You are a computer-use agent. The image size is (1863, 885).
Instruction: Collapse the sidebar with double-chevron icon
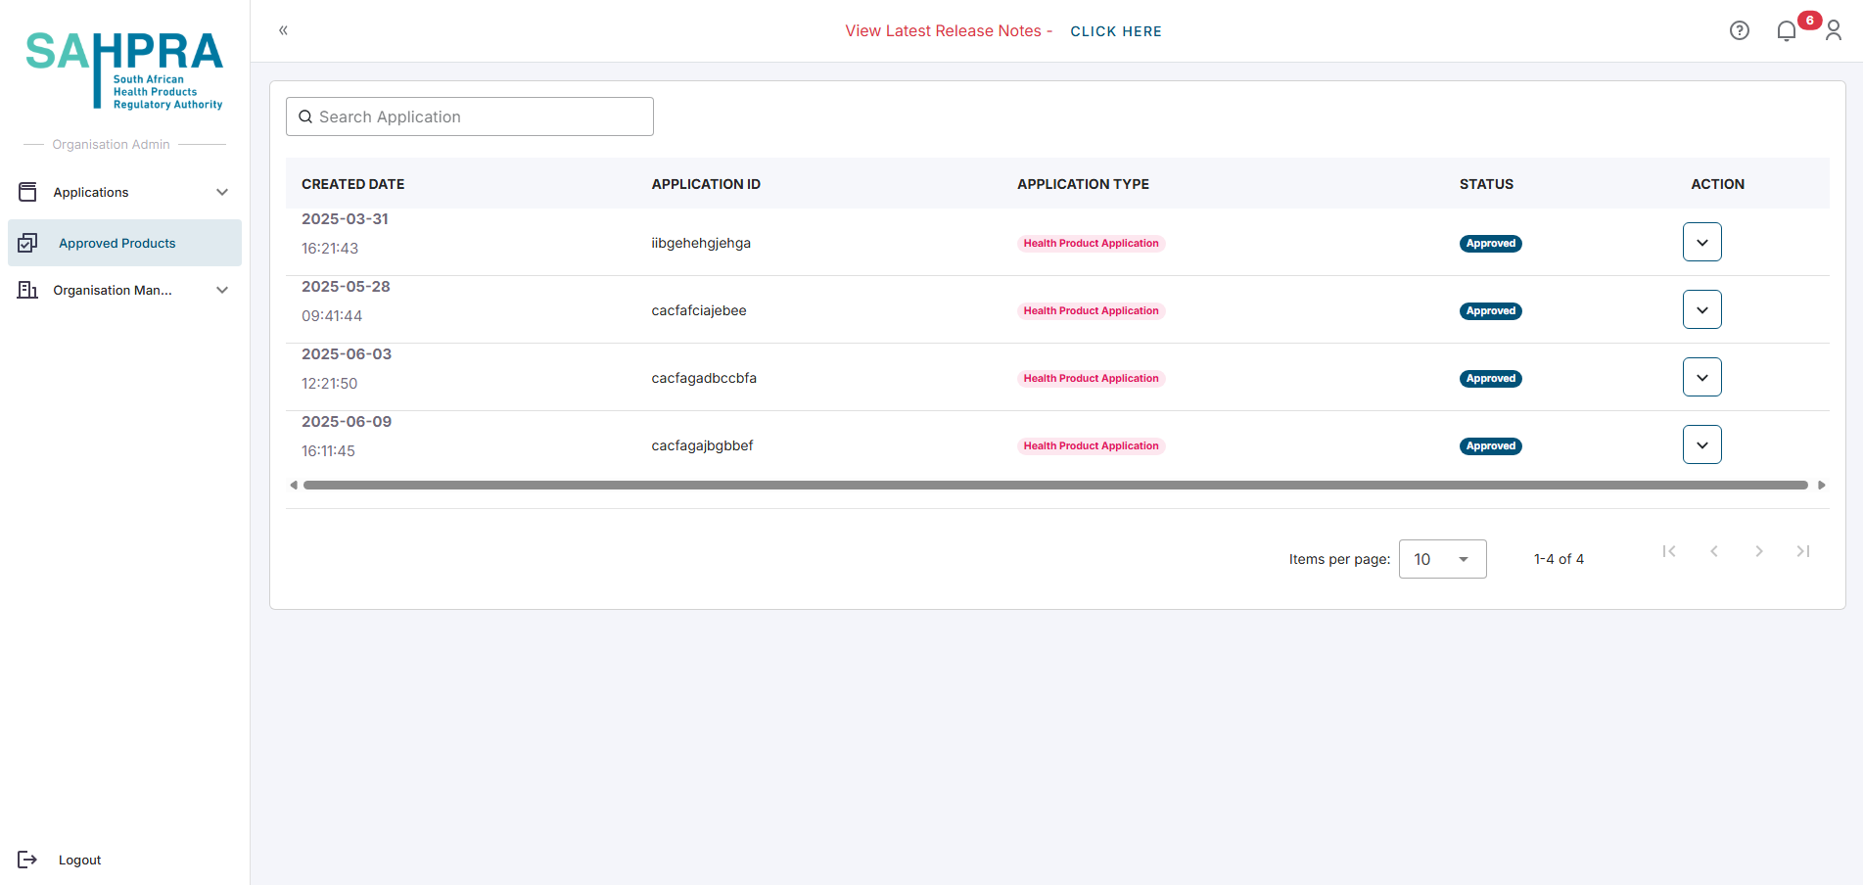pyautogui.click(x=283, y=30)
